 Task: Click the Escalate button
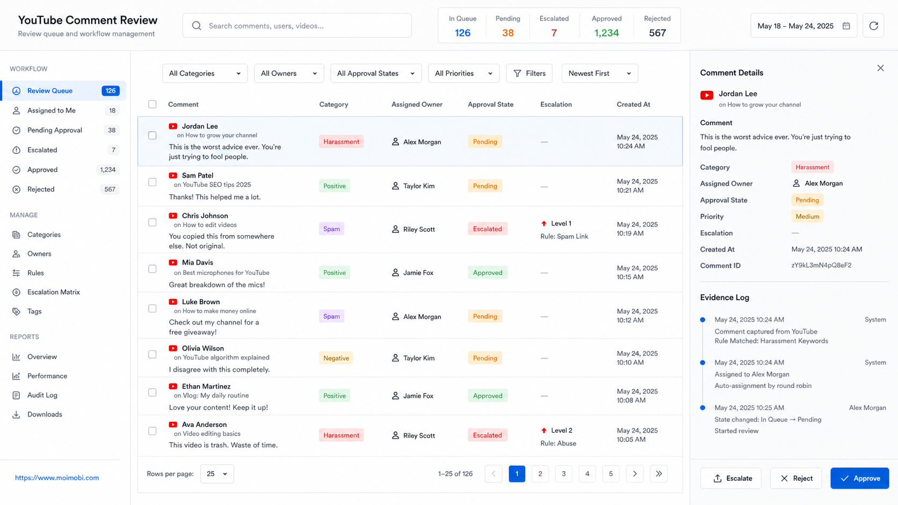pyautogui.click(x=730, y=478)
